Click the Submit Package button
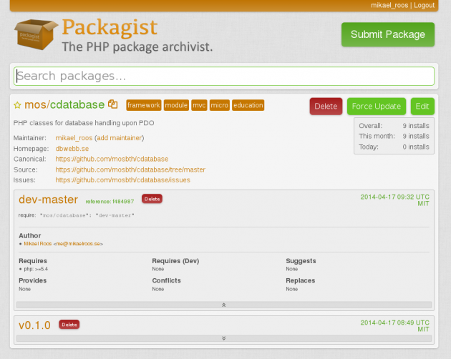 pos(388,34)
